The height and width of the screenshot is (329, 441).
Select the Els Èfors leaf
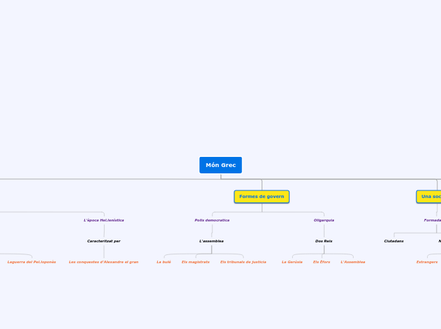(x=322, y=262)
